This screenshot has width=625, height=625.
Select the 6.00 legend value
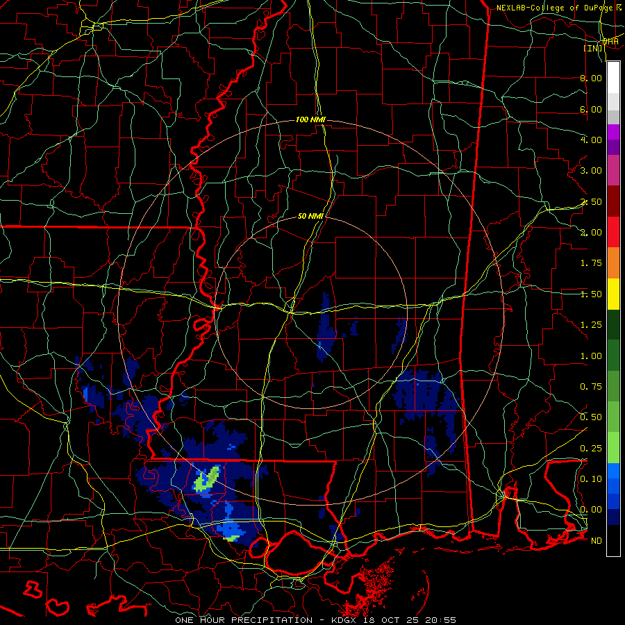click(591, 109)
